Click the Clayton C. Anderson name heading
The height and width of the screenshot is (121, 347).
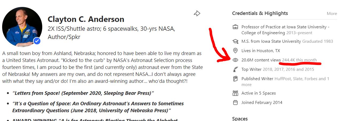tap(86, 19)
